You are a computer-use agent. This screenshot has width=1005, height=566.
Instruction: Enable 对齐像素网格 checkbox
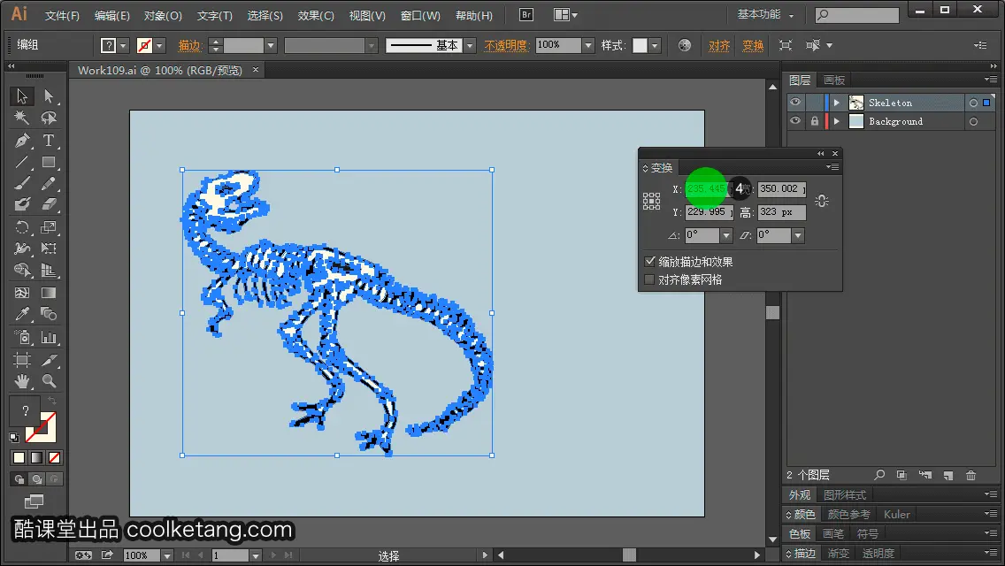coord(650,279)
